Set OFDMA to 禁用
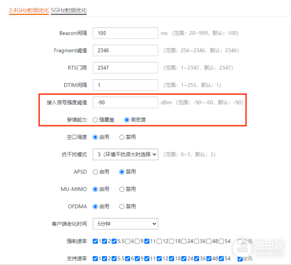291x265 pixels. pyautogui.click(x=122, y=207)
